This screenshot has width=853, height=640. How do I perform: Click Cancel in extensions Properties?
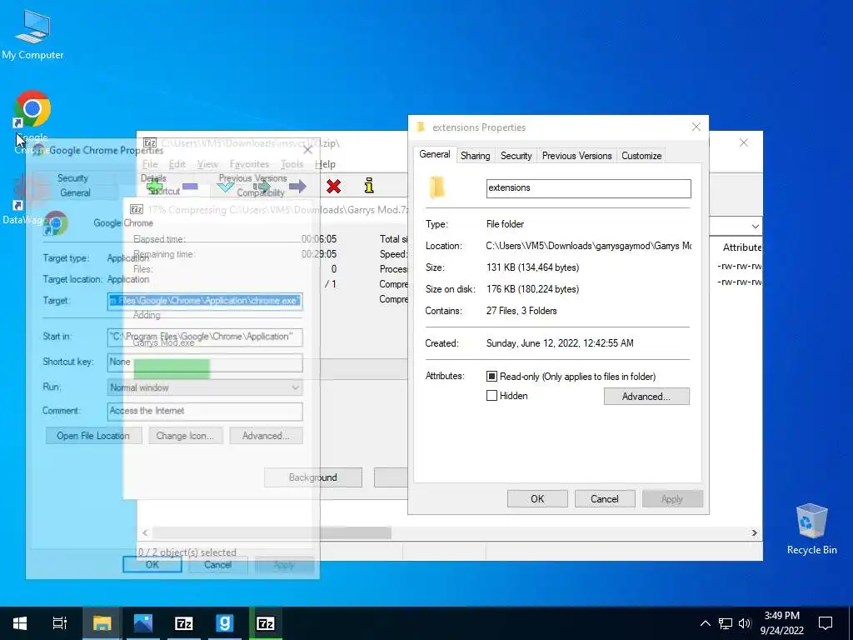[x=605, y=499]
